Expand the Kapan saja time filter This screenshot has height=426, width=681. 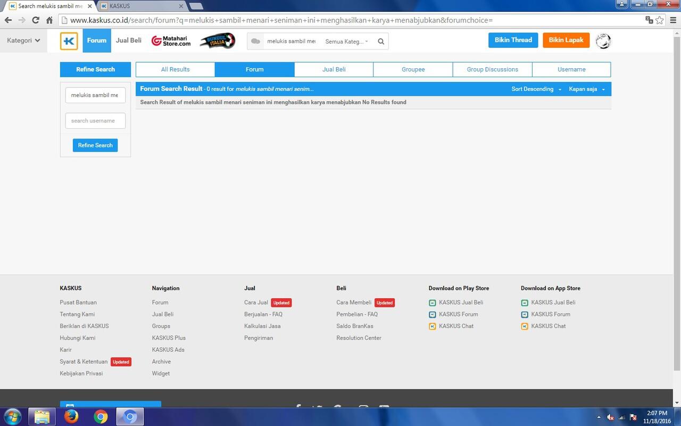(x=587, y=89)
